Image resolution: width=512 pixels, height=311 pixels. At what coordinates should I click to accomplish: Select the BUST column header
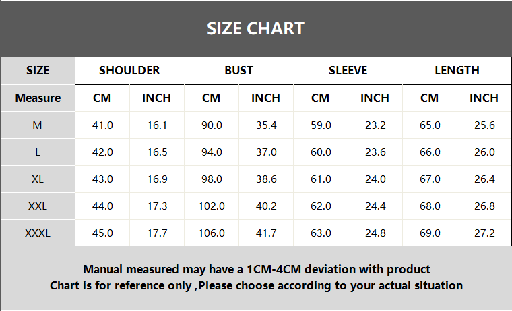point(238,70)
